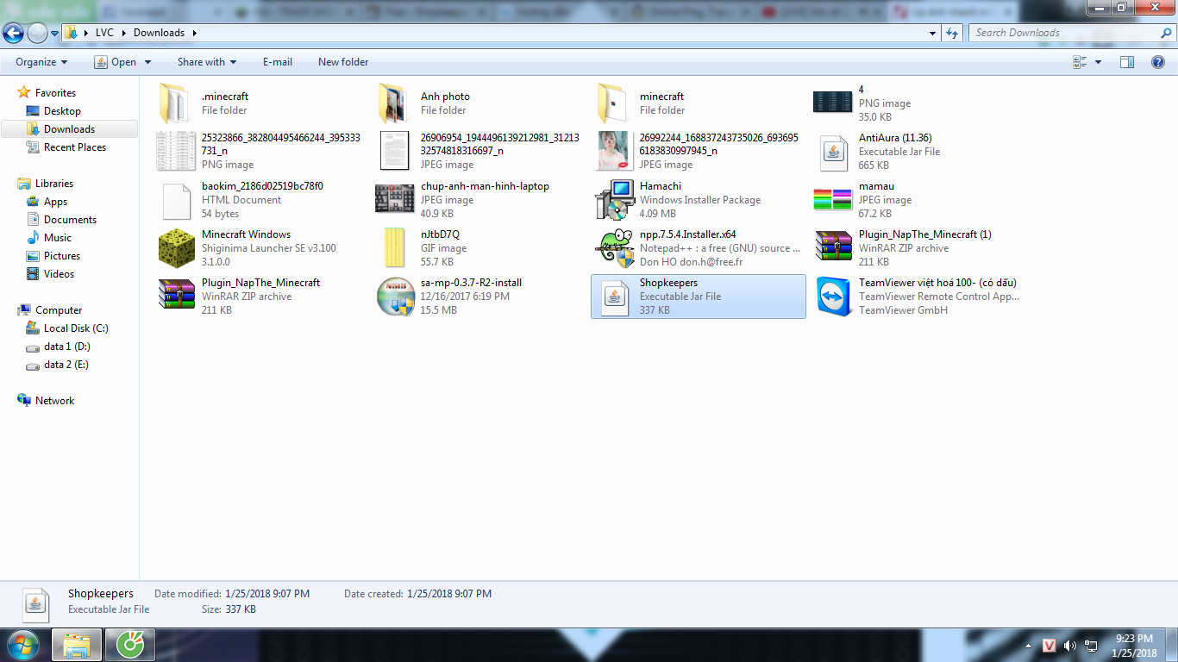The image size is (1178, 662).
Task: Click the New folder button
Action: point(343,62)
